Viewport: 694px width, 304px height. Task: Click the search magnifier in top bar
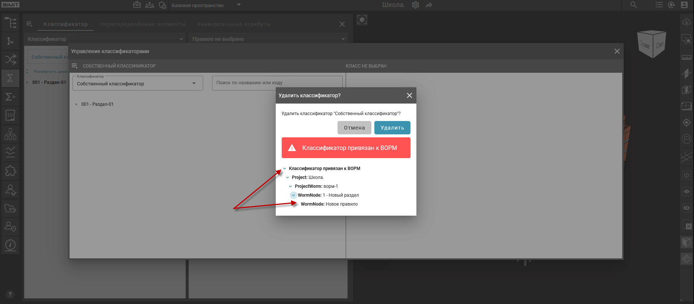point(633,5)
